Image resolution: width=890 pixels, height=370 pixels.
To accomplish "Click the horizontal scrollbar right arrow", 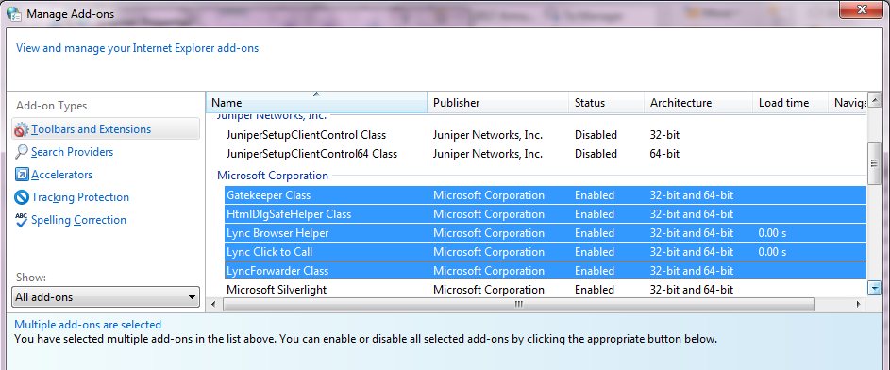I will point(859,305).
